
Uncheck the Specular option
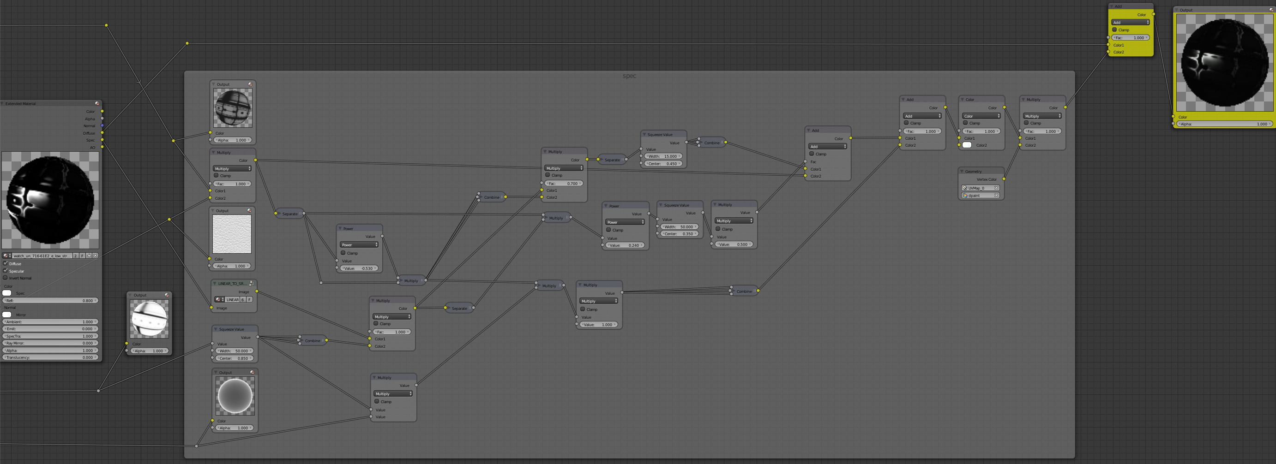[6, 271]
